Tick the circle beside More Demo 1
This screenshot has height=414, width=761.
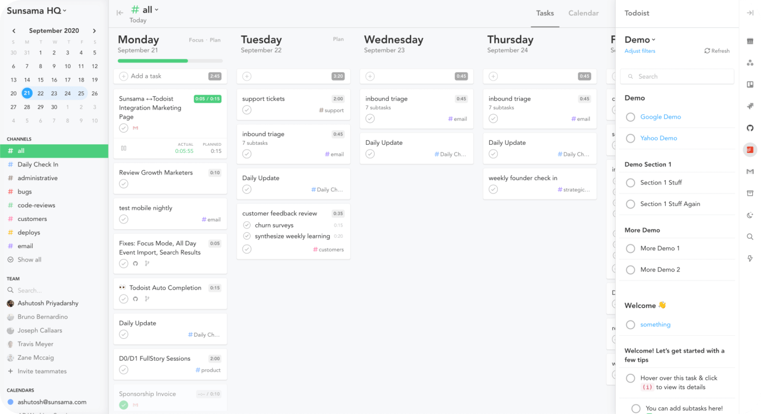pyautogui.click(x=631, y=249)
